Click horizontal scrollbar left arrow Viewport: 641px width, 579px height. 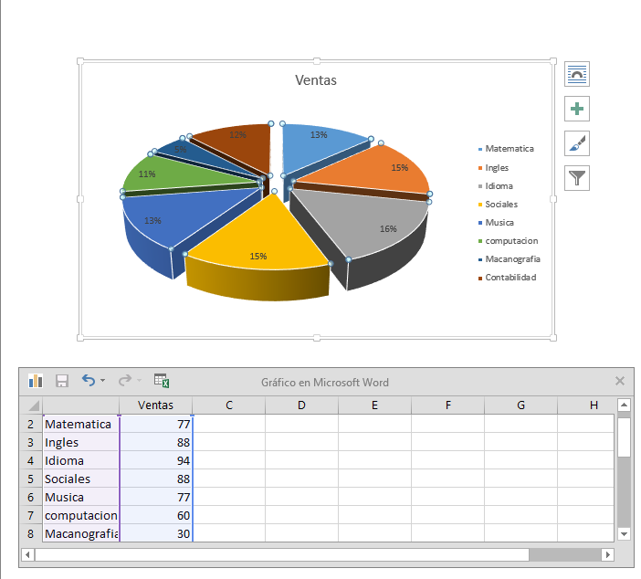pyautogui.click(x=27, y=555)
